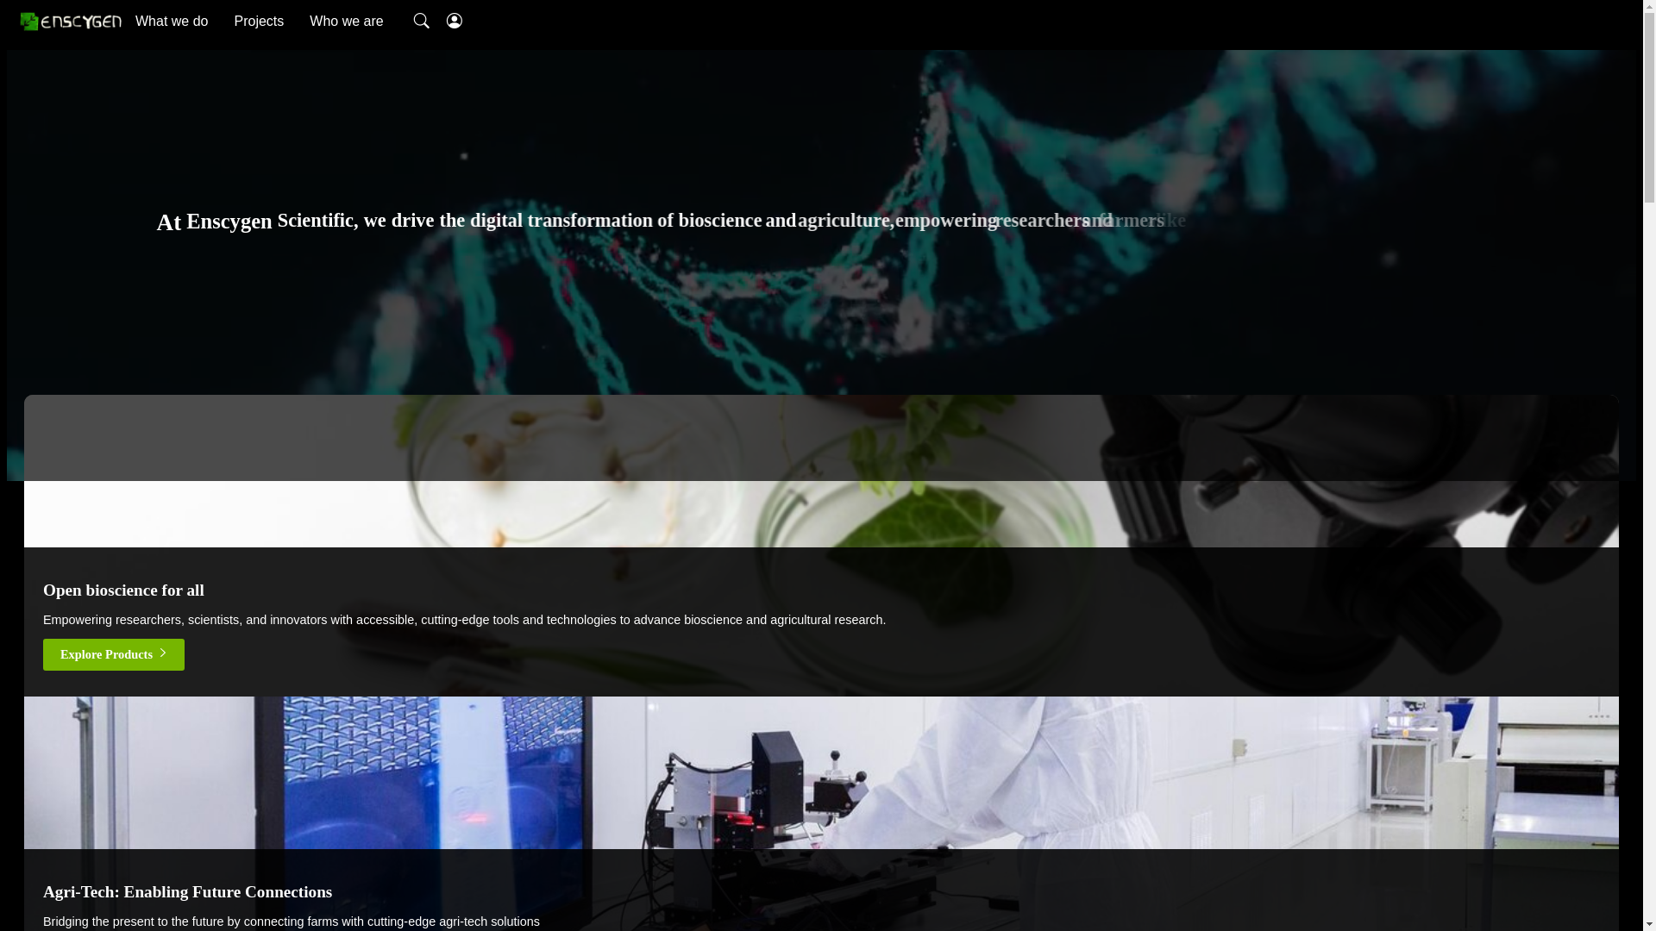Click the 'Empowering researchers, scientists' description text

pyautogui.click(x=464, y=620)
